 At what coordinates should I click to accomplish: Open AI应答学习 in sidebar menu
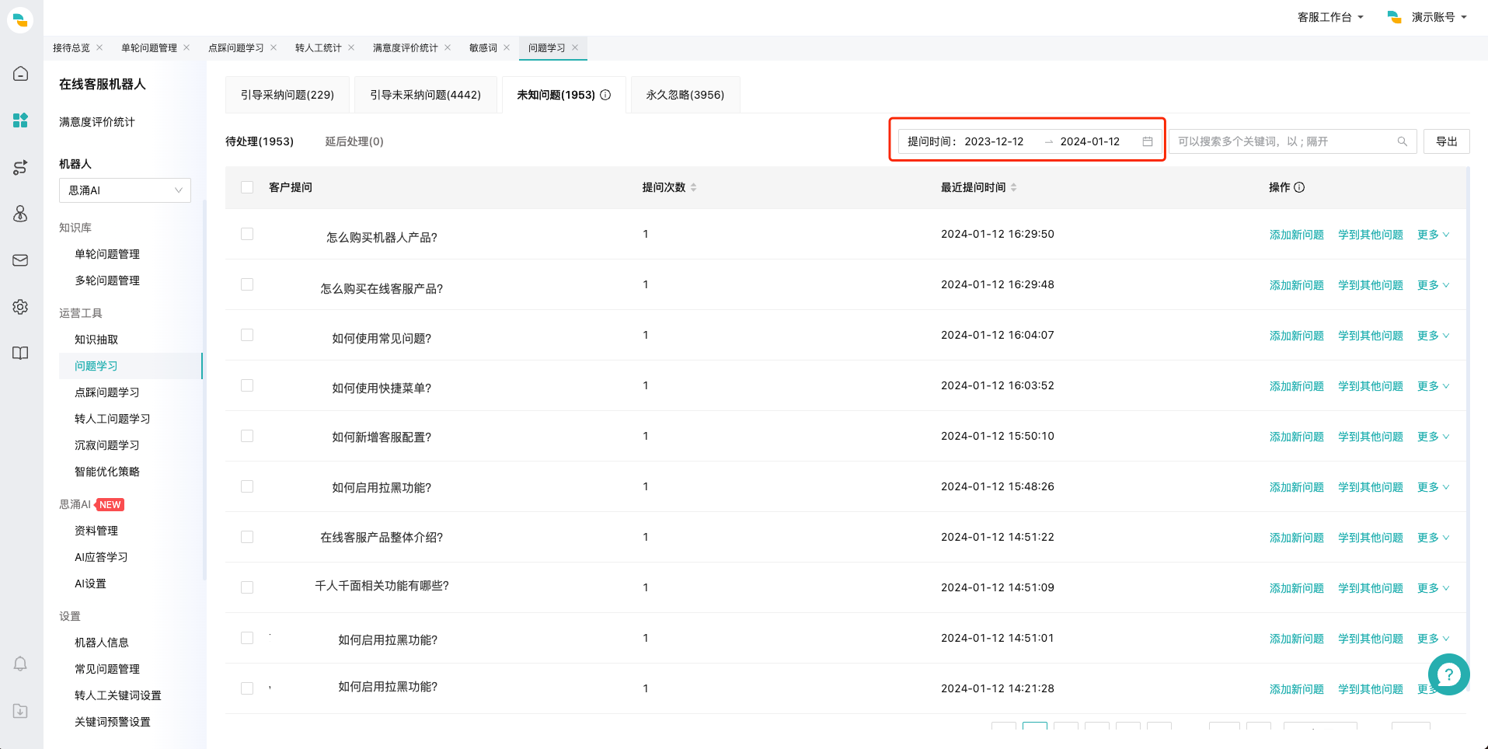click(x=101, y=557)
